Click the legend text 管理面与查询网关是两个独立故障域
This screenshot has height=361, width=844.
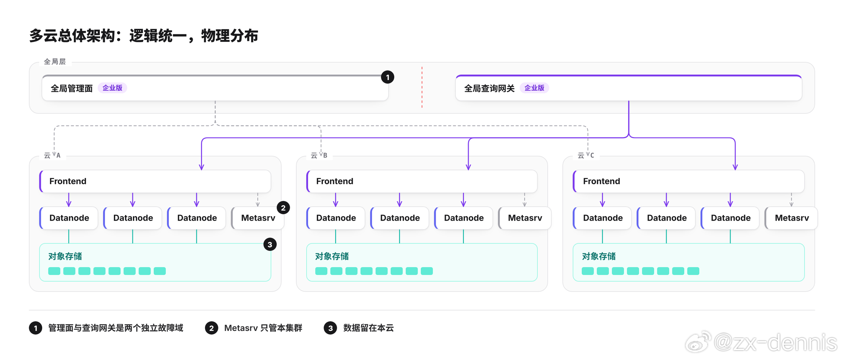coord(116,328)
